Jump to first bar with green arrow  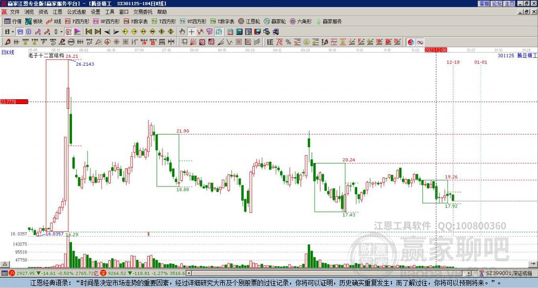pyautogui.click(x=88, y=32)
